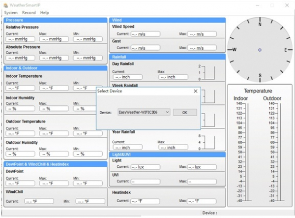Select the Outdoor Humidity Current field
The width and height of the screenshot is (295, 218).
point(20,154)
